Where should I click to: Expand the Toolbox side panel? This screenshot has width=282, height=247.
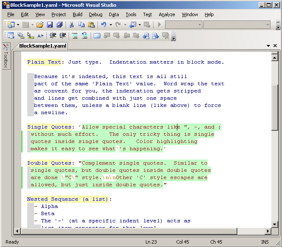[6, 56]
